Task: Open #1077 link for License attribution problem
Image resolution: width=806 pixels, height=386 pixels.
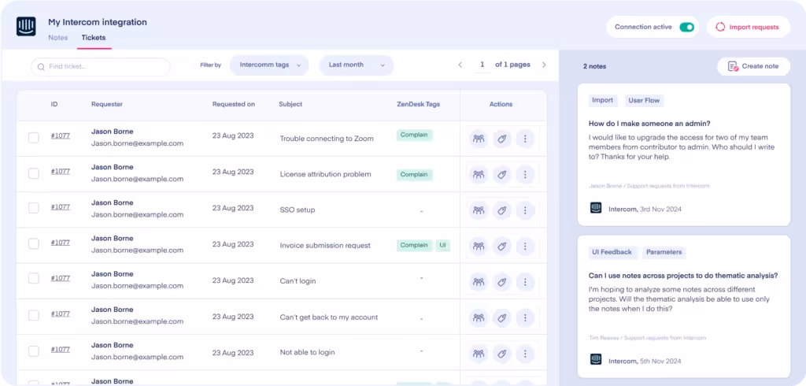Action: pos(60,172)
